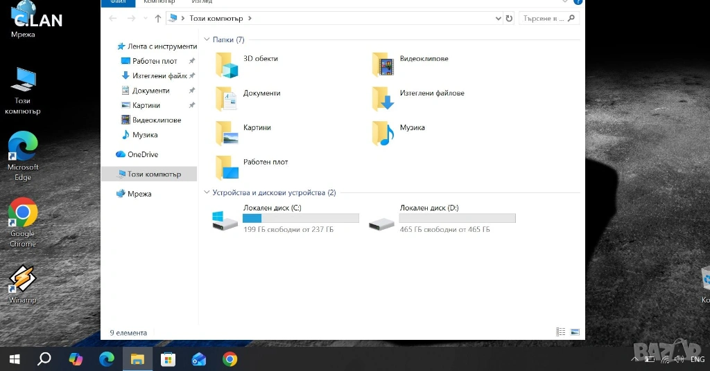Show hidden system tray icons
The image size is (710, 371).
point(635,359)
